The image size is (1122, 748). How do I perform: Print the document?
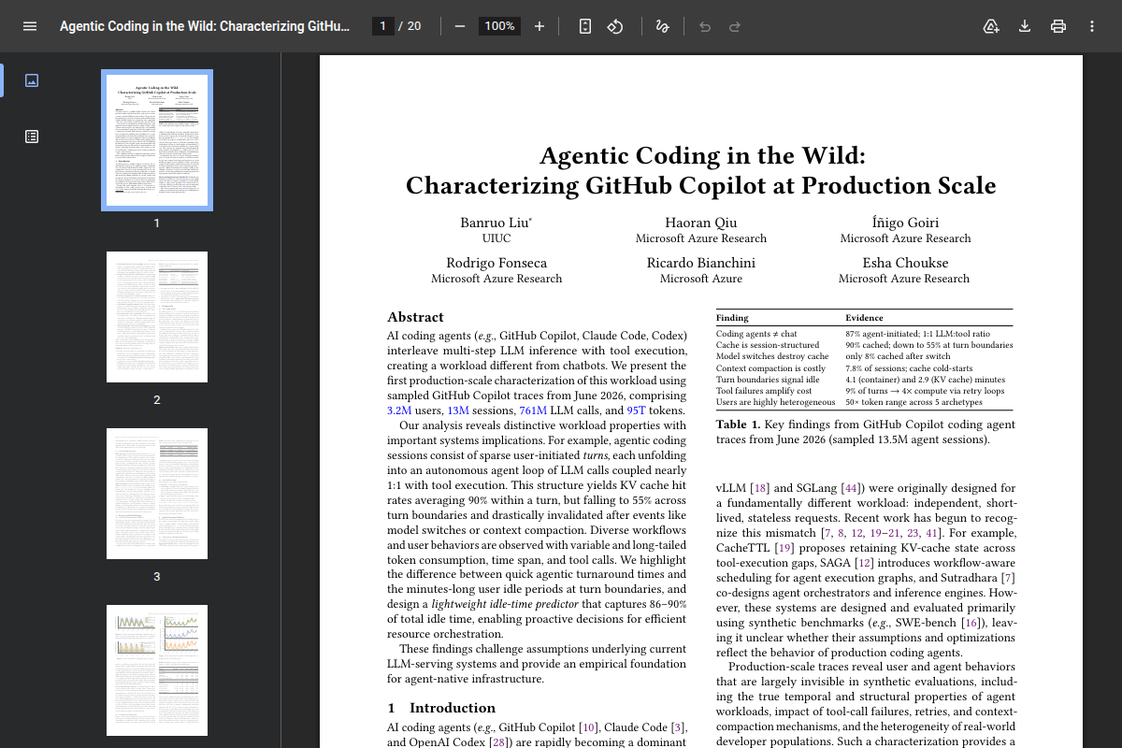1058,26
